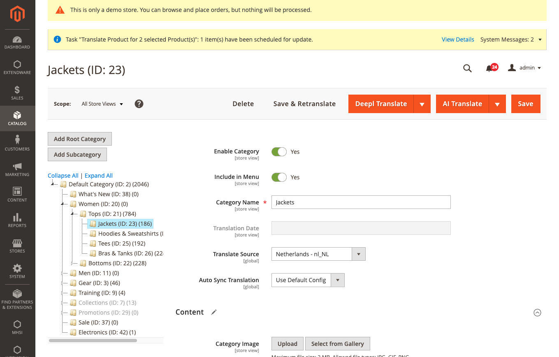This screenshot has height=357, width=559.
Task: Click the View Details link
Action: [458, 39]
